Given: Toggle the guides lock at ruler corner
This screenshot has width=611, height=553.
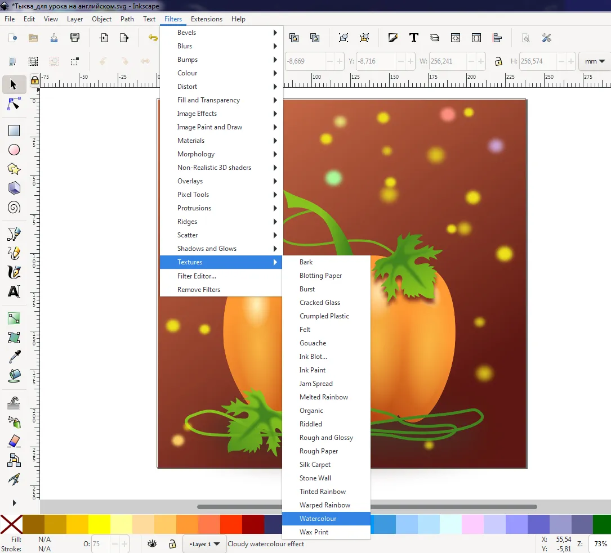Looking at the screenshot, I should click(x=35, y=80).
